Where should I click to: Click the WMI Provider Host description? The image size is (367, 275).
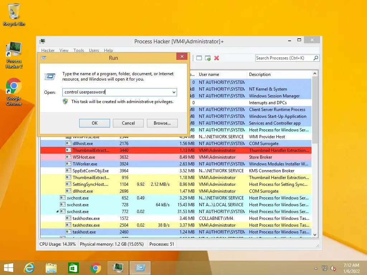(267, 137)
